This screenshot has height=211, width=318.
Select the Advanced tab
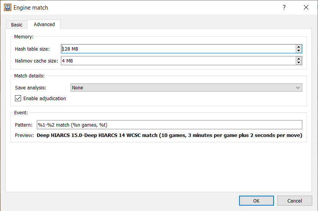pos(44,24)
